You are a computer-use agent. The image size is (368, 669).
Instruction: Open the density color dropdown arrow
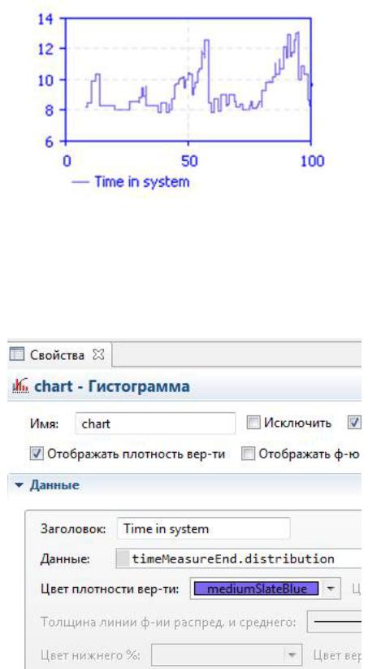point(330,589)
